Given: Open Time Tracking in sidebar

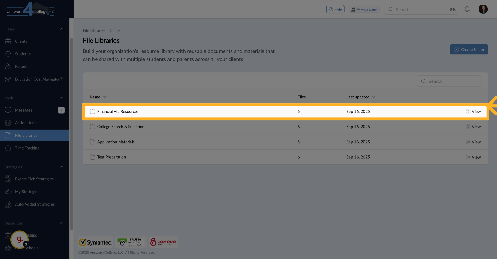Looking at the screenshot, I should click(27, 148).
